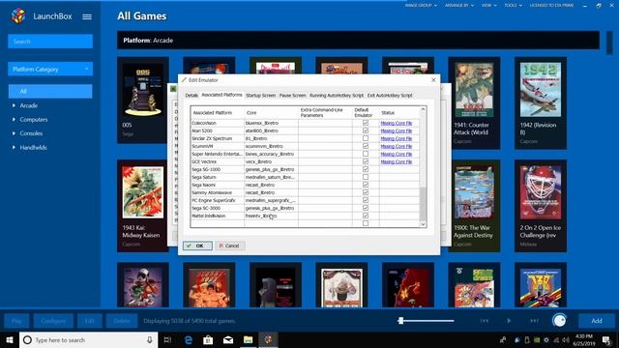619x348 pixels.
Task: Click Cortana microphone icon in search box
Action: (150, 339)
